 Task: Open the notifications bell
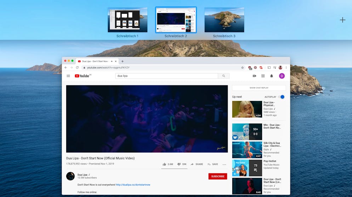[271, 76]
